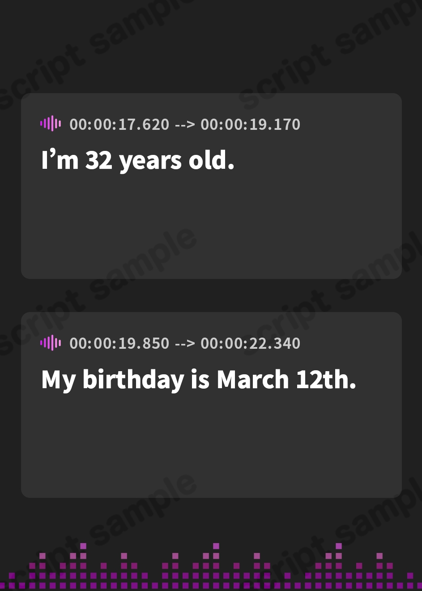Select end timestamp 00:00:22.340
The image size is (422, 591).
click(250, 343)
